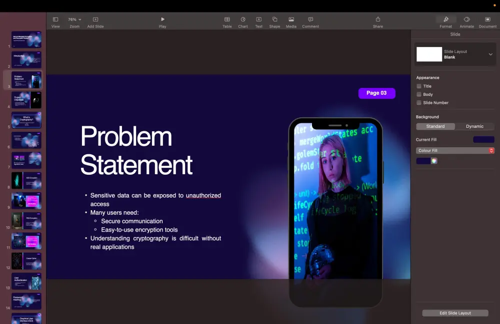Open the colour wheel picker
The height and width of the screenshot is (324, 500).
(x=434, y=161)
